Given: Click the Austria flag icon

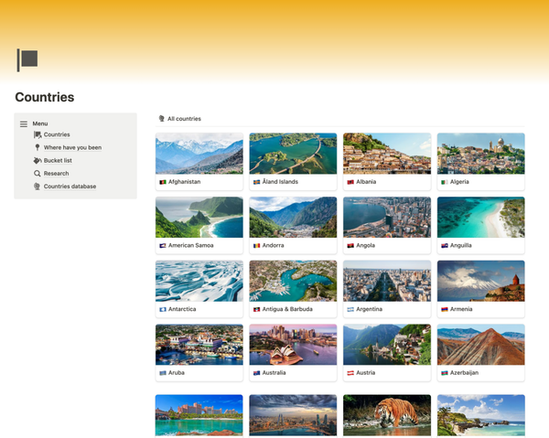Looking at the screenshot, I should click(350, 373).
